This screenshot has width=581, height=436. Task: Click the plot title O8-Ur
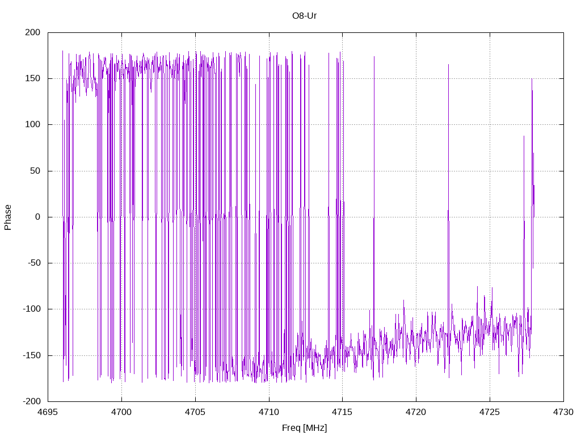pos(304,15)
